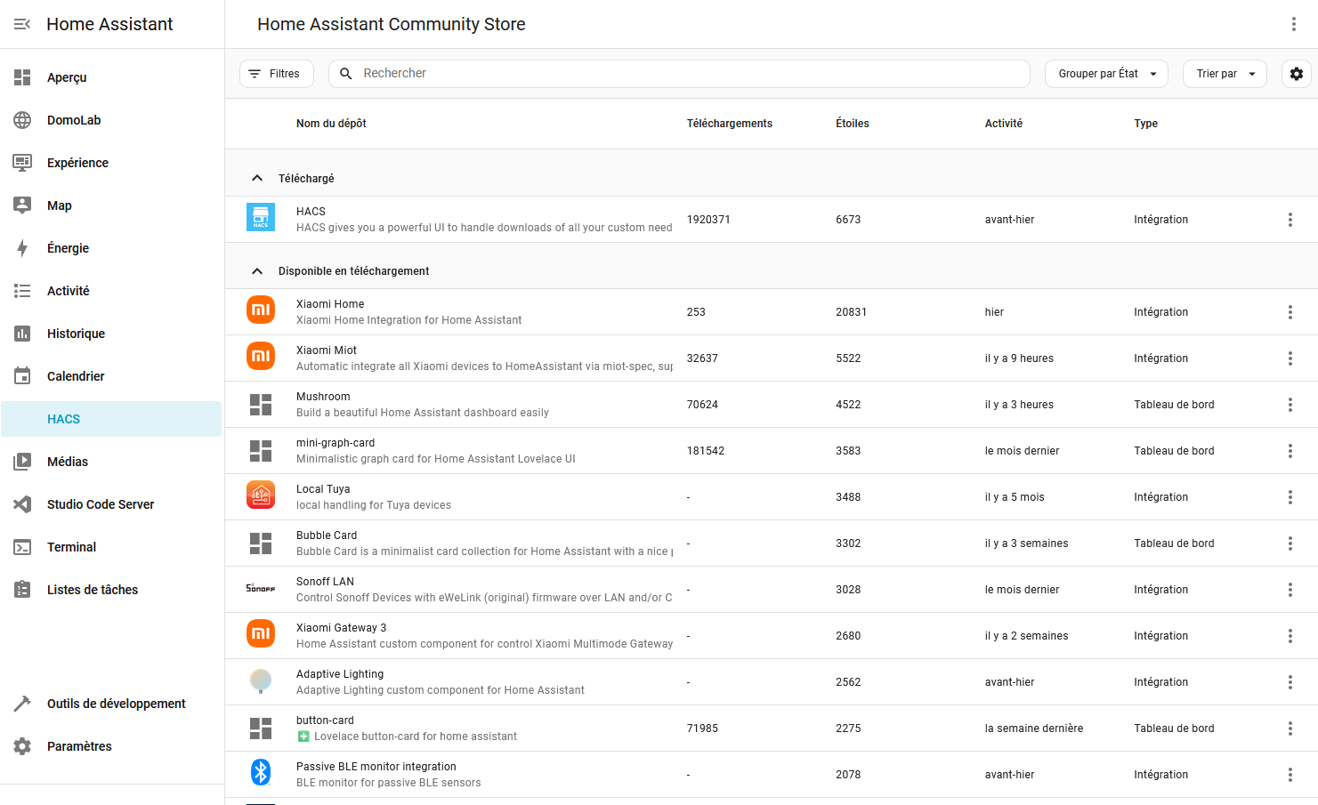Viewport: 1318px width, 805px height.
Task: Click the Xiaomi Home Mi logo
Action: [261, 310]
